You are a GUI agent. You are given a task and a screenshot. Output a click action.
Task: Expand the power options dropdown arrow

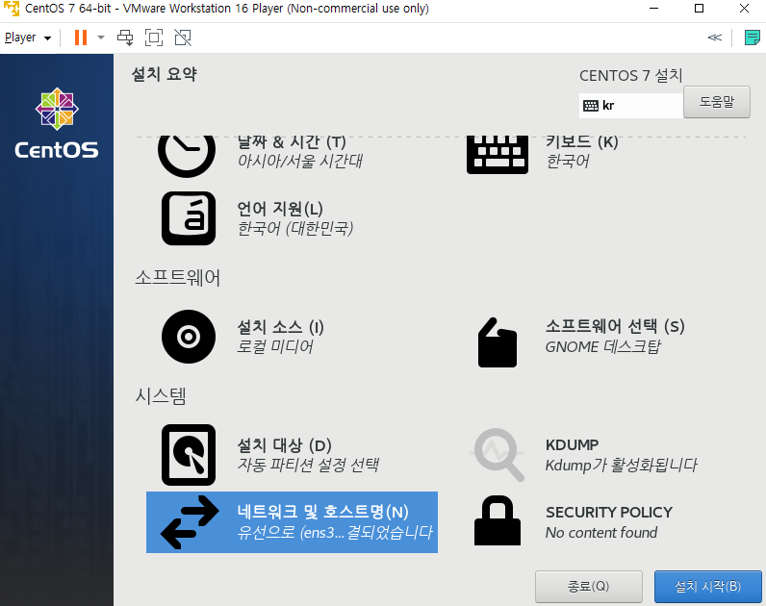pos(101,38)
